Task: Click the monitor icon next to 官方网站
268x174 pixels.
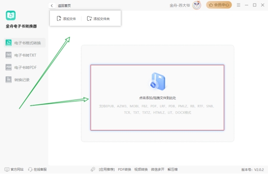Action: point(7,169)
